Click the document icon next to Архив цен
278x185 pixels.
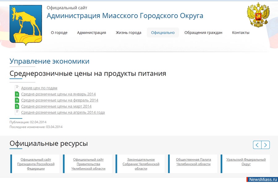point(17,88)
